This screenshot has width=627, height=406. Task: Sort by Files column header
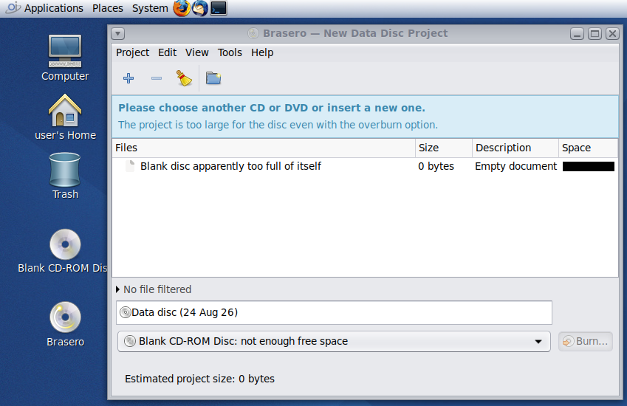click(x=264, y=148)
